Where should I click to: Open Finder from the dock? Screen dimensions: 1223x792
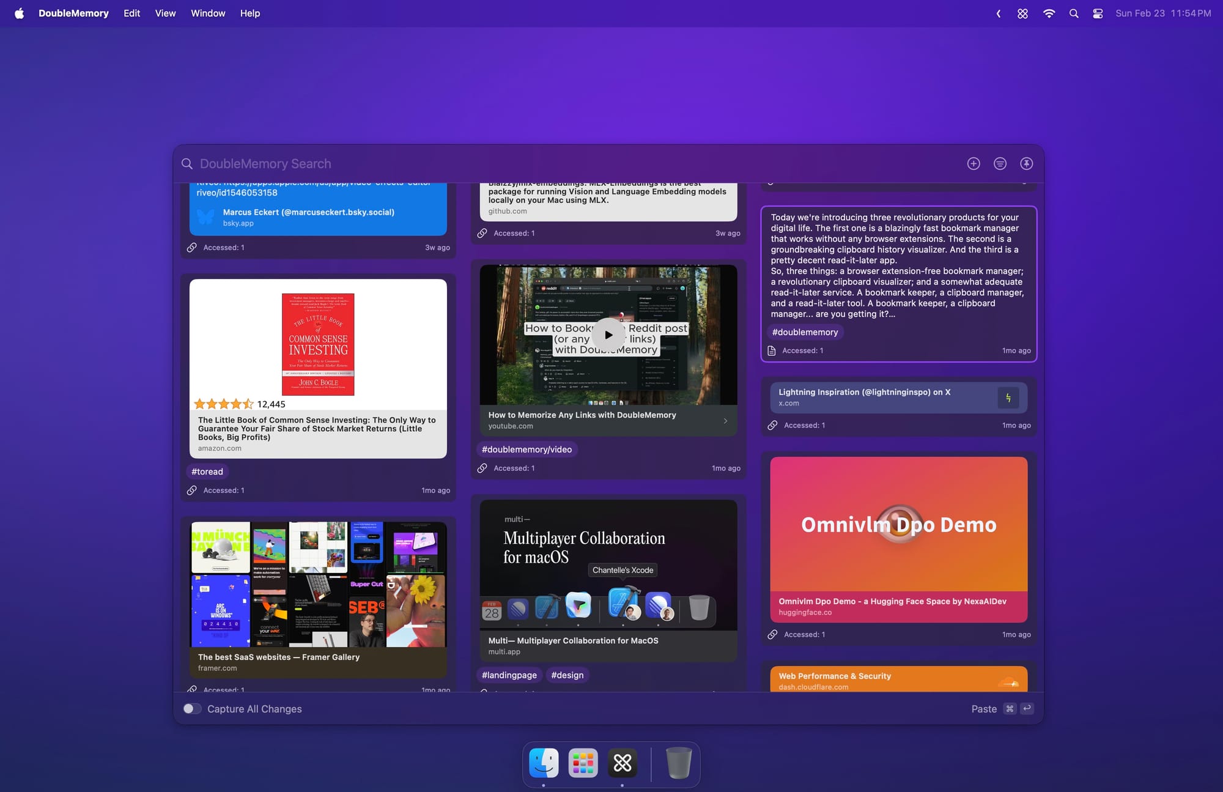(544, 763)
